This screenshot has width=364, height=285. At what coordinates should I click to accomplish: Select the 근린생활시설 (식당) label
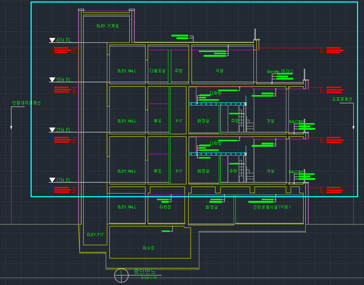(x=272, y=207)
